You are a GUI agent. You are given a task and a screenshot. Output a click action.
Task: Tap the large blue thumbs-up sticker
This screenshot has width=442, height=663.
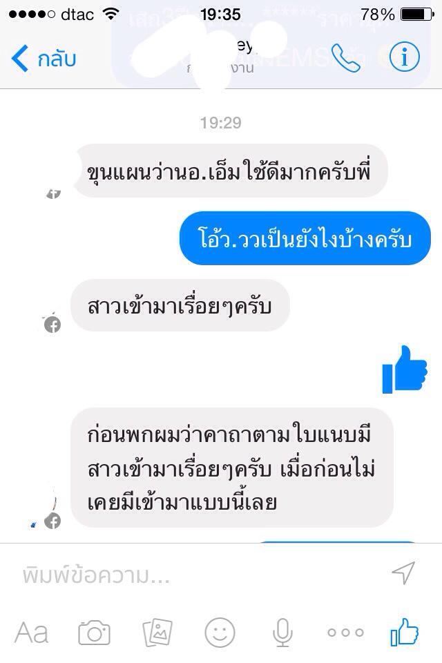pos(404,369)
